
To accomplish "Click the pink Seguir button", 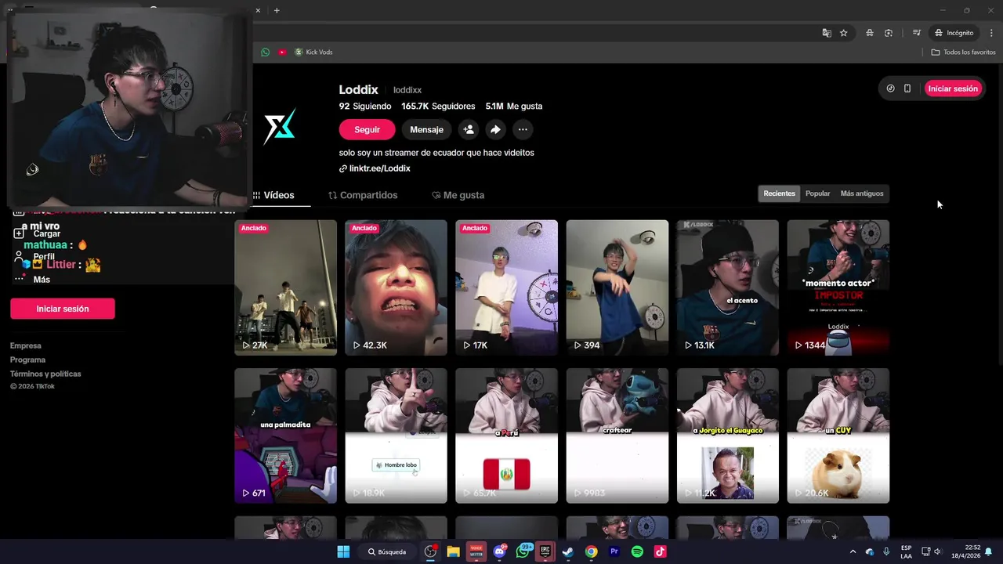I will click(x=367, y=129).
